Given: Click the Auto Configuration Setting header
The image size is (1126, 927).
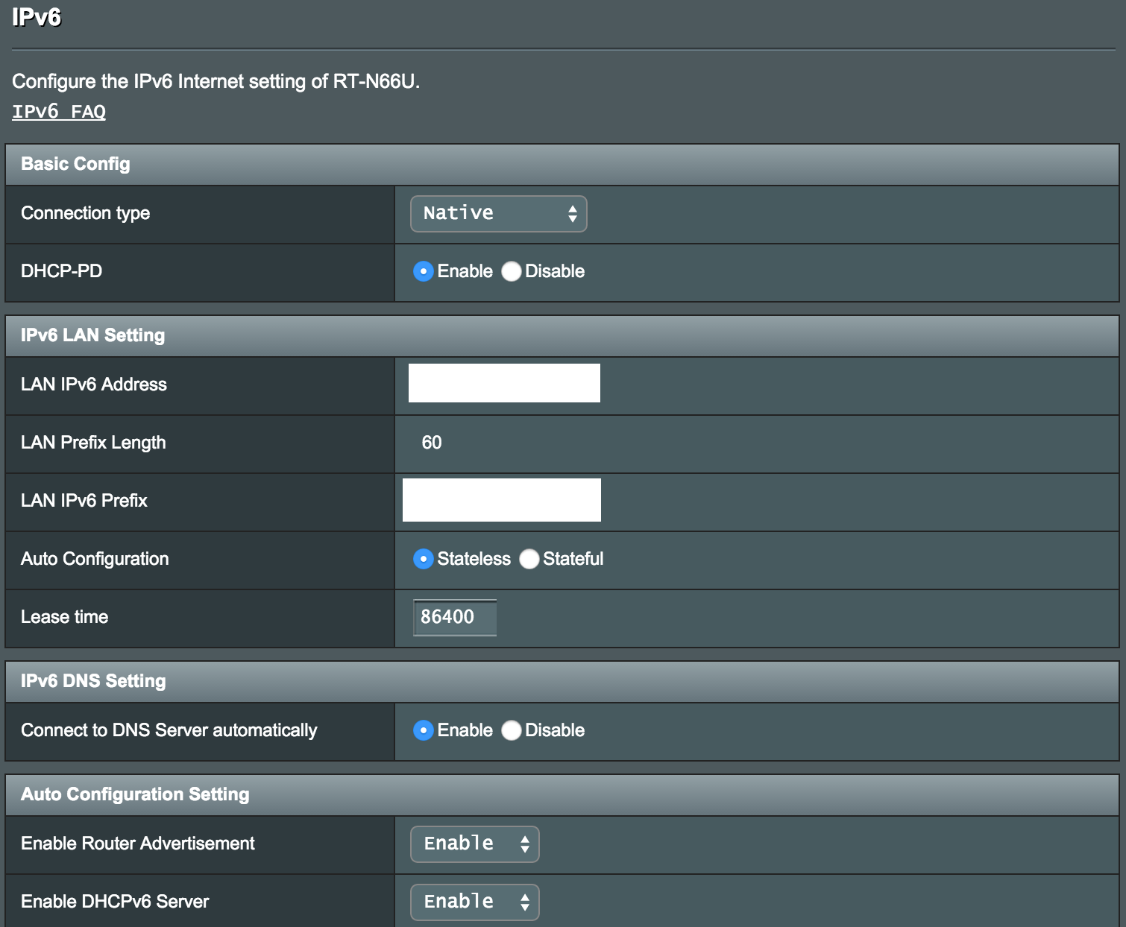Looking at the screenshot, I should click(x=562, y=795).
